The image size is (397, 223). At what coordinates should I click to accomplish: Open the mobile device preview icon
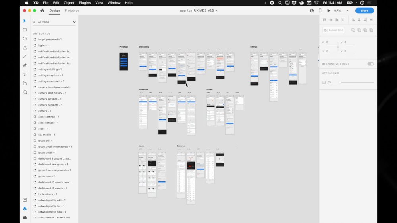pyautogui.click(x=320, y=10)
